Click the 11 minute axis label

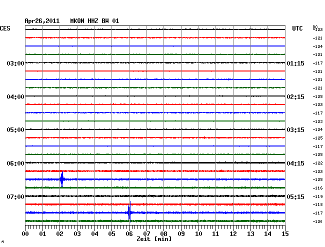[x=216, y=233]
